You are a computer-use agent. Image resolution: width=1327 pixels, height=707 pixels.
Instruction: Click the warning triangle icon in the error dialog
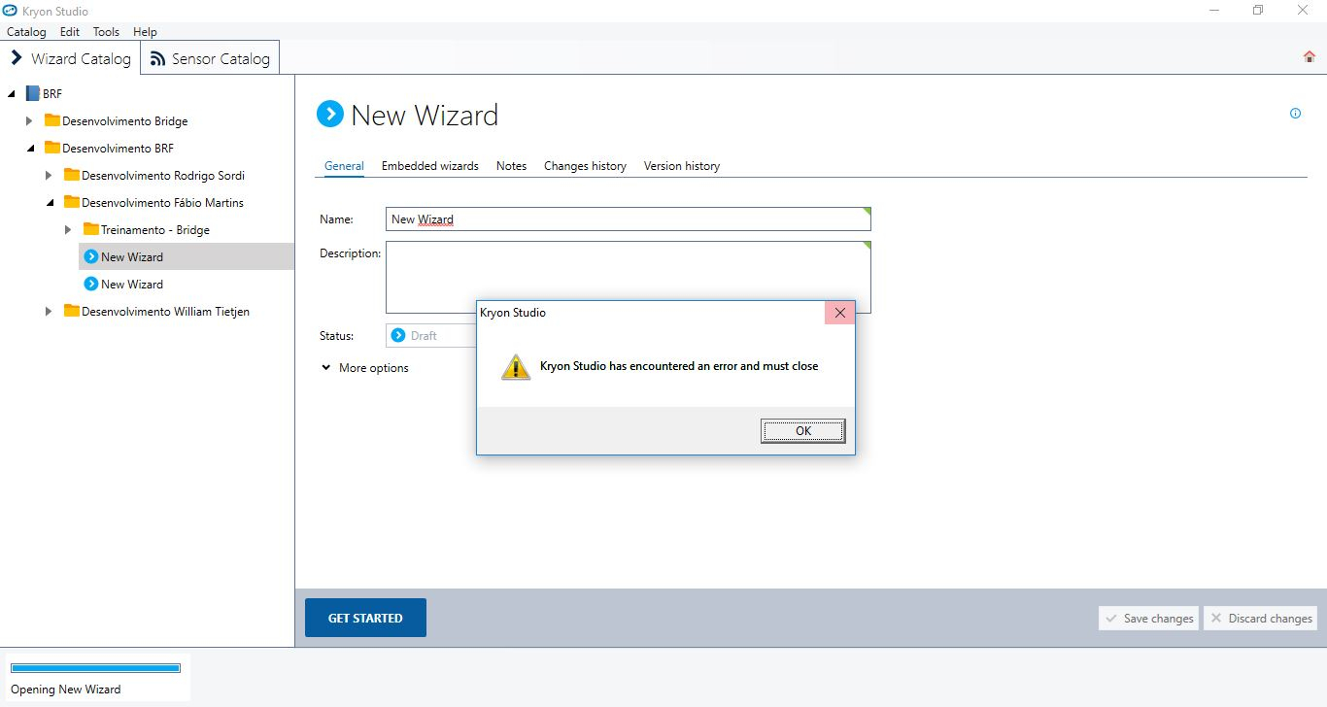516,367
